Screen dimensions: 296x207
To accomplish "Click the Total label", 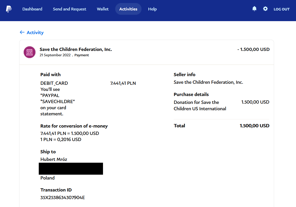I will click(179, 126).
